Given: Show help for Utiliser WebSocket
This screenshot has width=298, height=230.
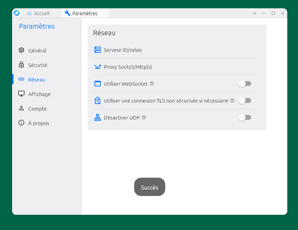Looking at the screenshot, I should (x=152, y=84).
